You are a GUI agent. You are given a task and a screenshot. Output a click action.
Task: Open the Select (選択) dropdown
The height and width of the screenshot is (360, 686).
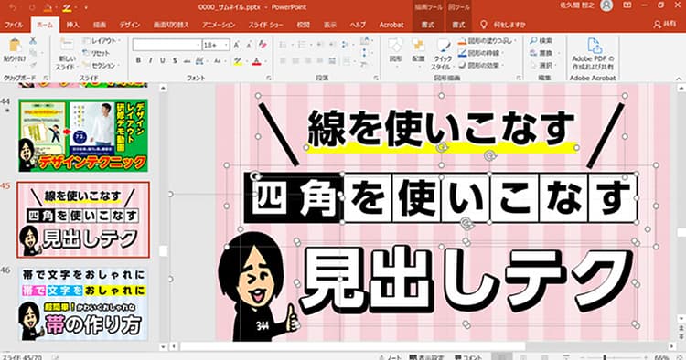(543, 65)
